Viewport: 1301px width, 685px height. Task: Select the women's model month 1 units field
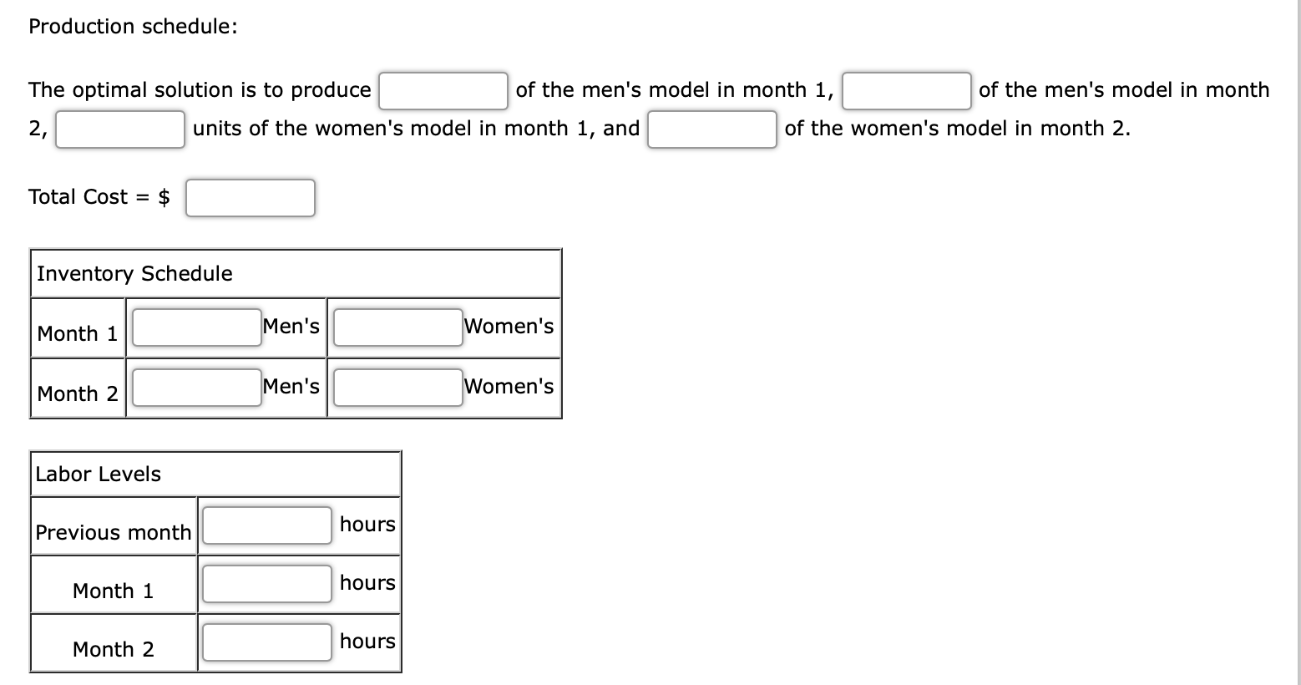point(119,129)
